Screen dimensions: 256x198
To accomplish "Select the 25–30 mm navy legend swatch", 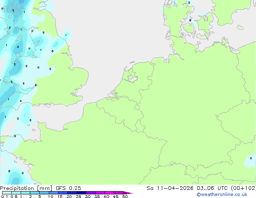I will point(81,193).
